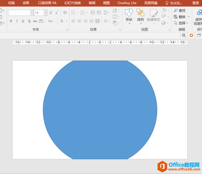
Task: Click the 保存到百度网盘 cloud icon
Action: pyautogui.click(x=199, y=13)
